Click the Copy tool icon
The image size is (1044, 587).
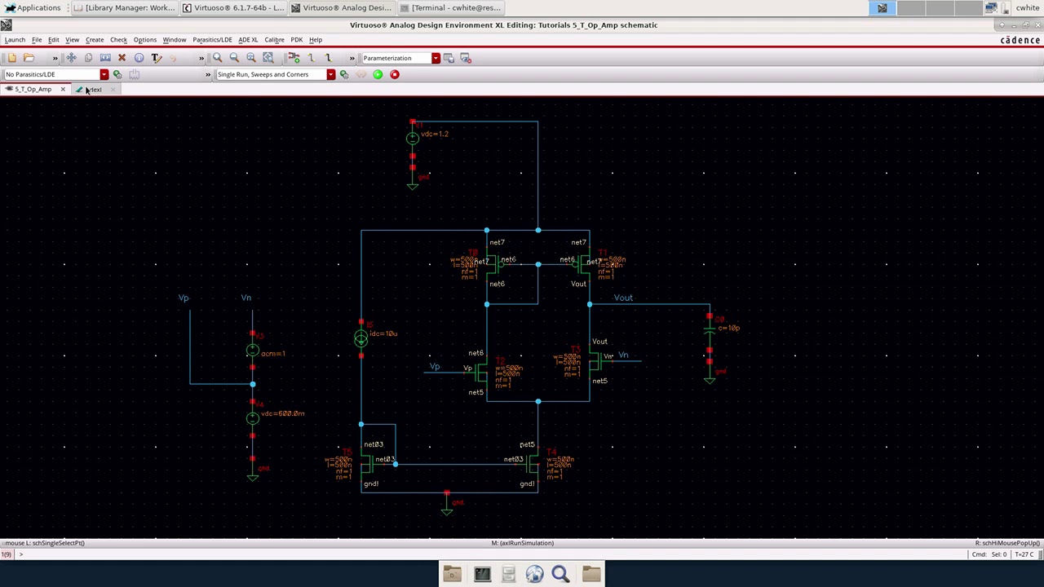[x=88, y=58]
